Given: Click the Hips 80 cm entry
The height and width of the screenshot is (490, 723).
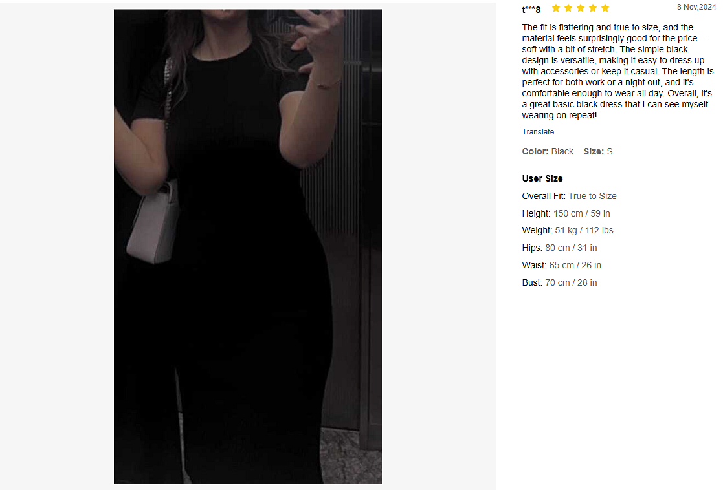Looking at the screenshot, I should pyautogui.click(x=559, y=248).
